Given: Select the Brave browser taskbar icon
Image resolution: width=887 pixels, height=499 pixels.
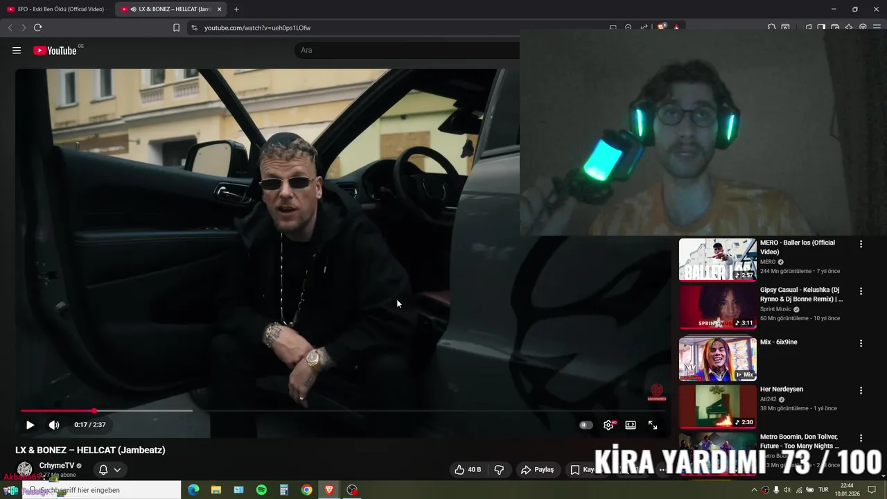Looking at the screenshot, I should pos(329,490).
